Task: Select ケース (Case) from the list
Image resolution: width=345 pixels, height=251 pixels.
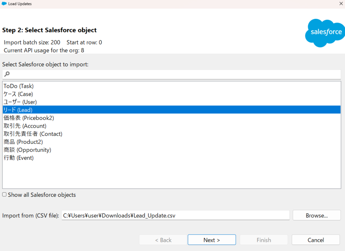Action: tap(18, 94)
